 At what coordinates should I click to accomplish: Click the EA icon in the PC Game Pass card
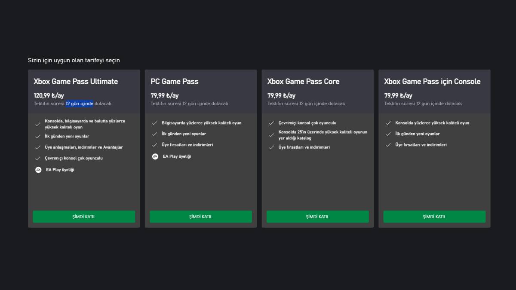[155, 156]
